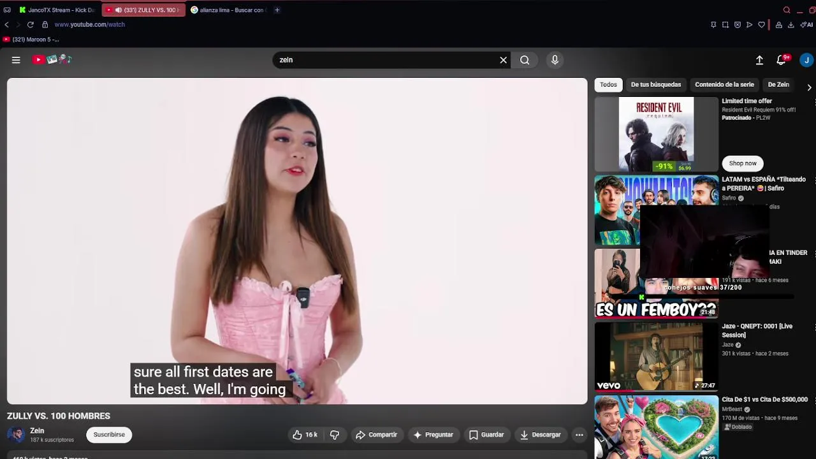Clear the search text with the X
The image size is (816, 459).
pyautogui.click(x=503, y=60)
